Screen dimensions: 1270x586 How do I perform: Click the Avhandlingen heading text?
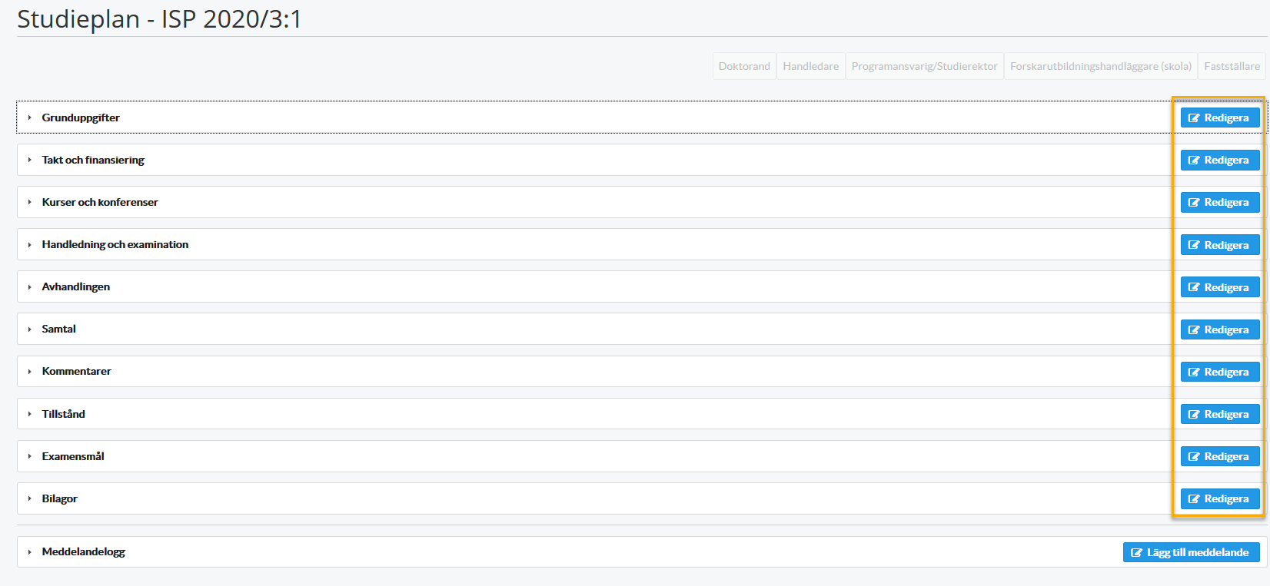pos(76,286)
